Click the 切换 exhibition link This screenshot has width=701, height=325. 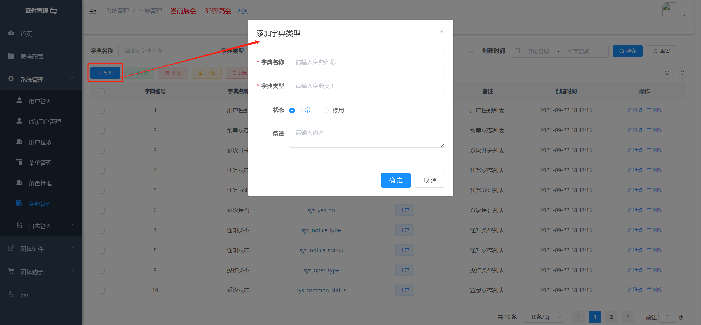coord(242,11)
